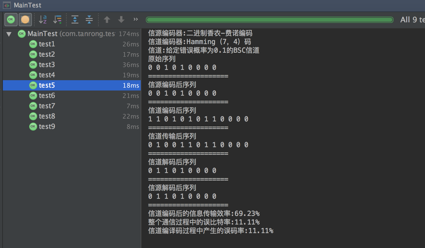The height and width of the screenshot is (248, 425).
Task: Select test8 in the results tree
Action: click(x=72, y=116)
